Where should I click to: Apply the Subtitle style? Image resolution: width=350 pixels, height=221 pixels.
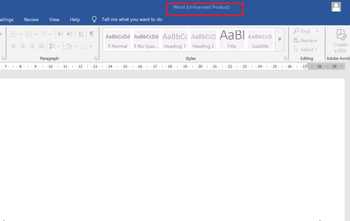tap(260, 40)
